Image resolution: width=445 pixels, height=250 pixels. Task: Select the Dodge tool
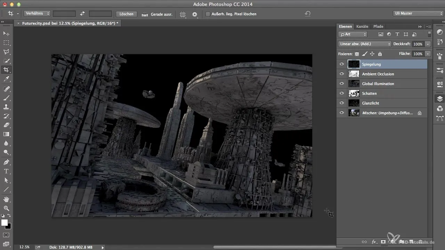[x=6, y=152]
